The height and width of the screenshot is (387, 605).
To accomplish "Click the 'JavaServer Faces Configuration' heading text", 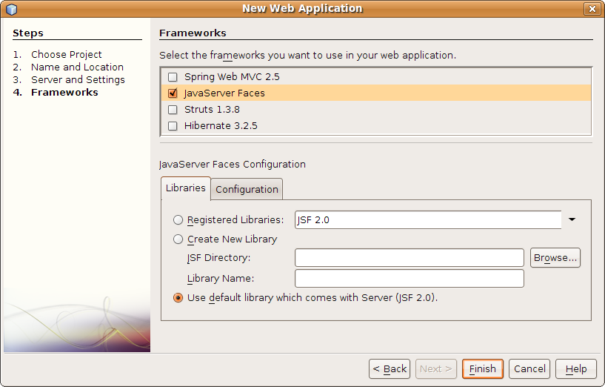I will coord(233,165).
